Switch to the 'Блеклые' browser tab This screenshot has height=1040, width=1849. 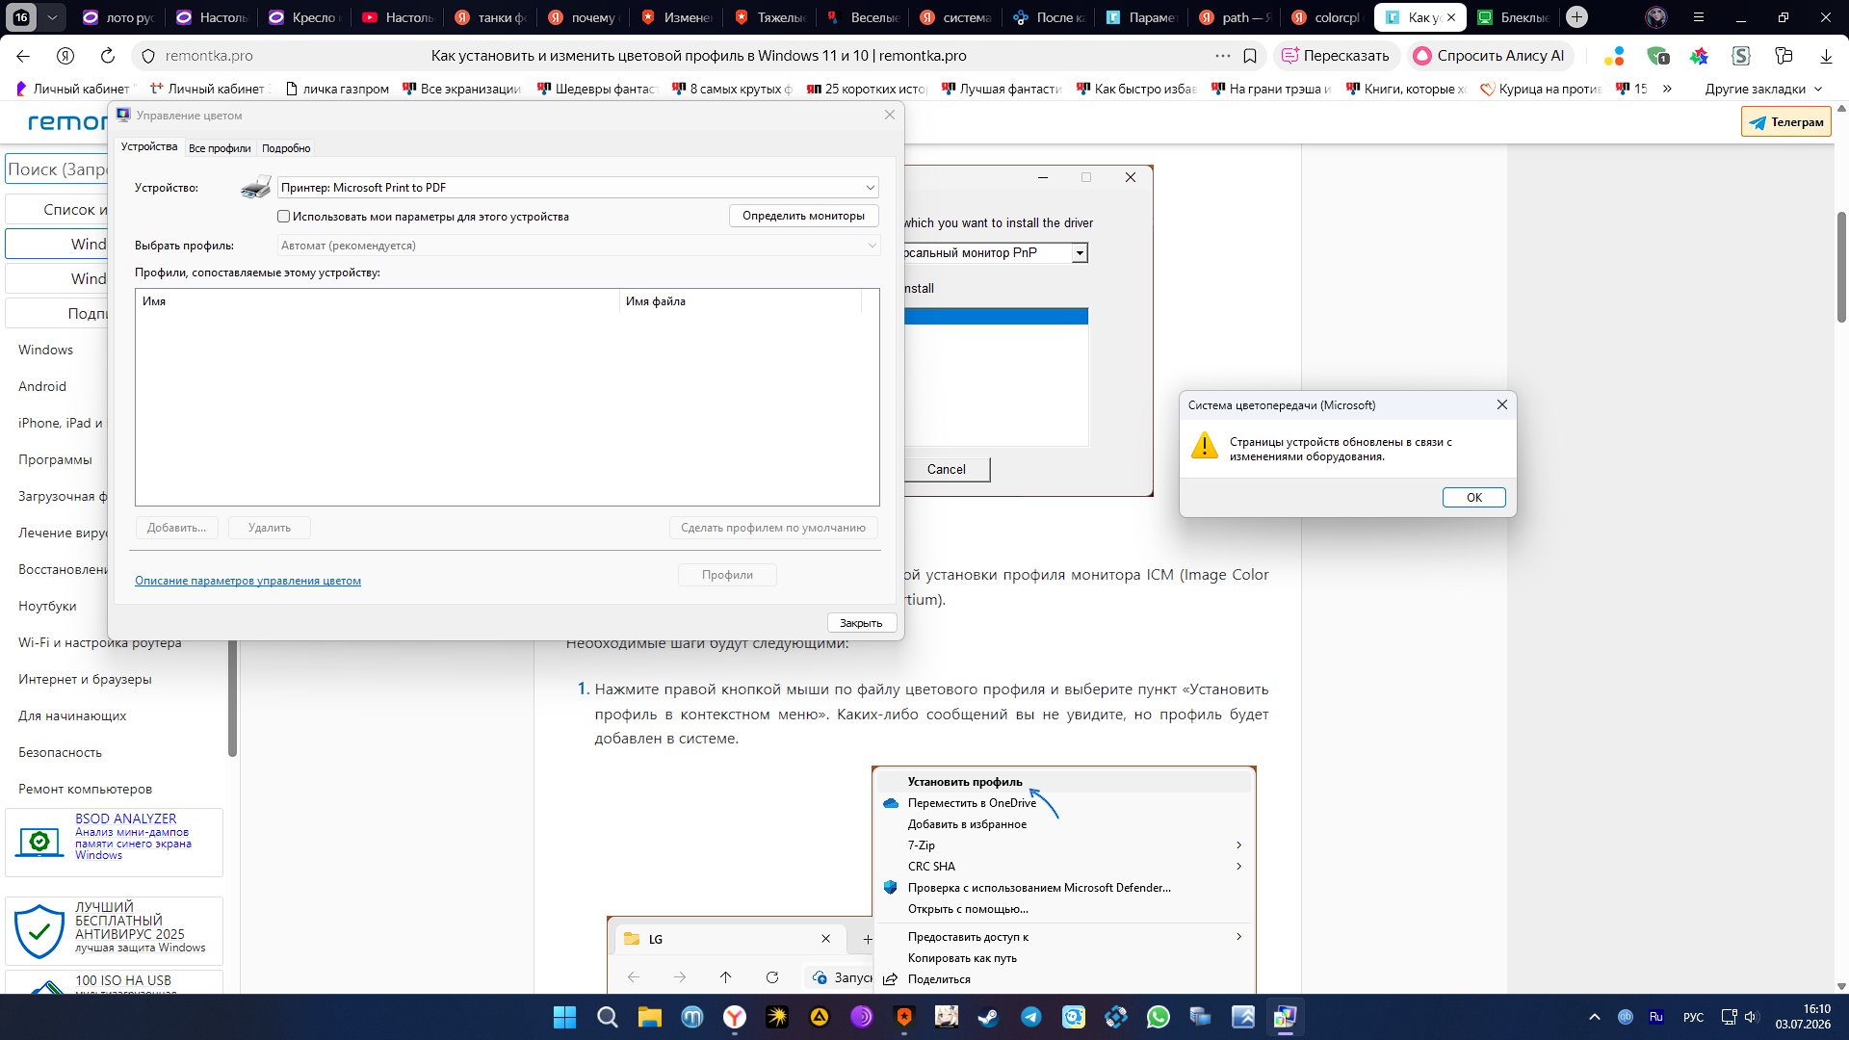click(x=1513, y=17)
